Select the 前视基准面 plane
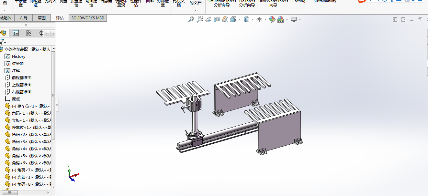This screenshot has height=196, width=428. click(22, 77)
